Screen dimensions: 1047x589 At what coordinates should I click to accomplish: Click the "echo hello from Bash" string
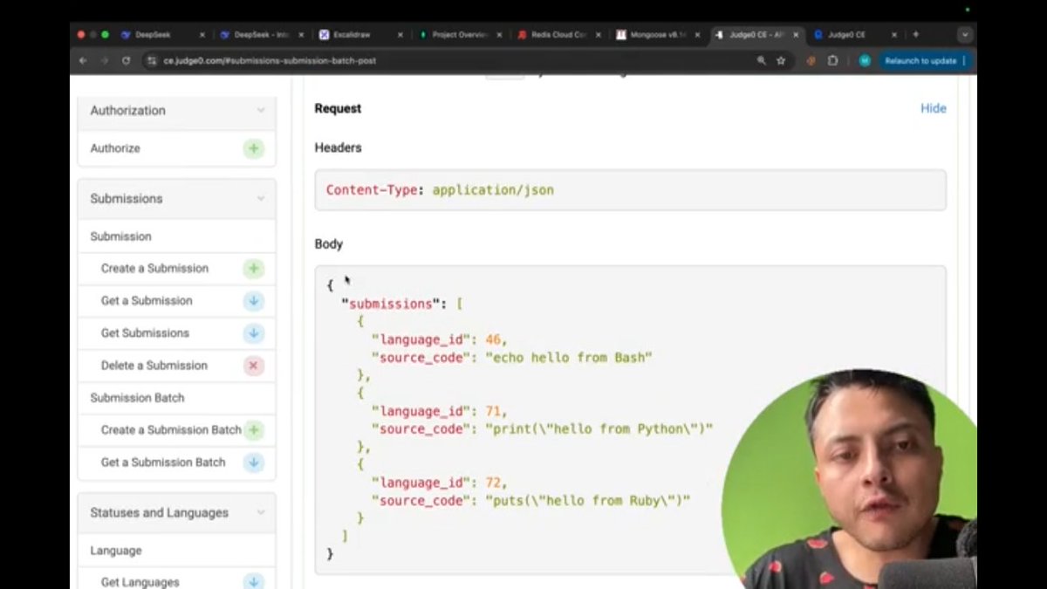coord(569,358)
